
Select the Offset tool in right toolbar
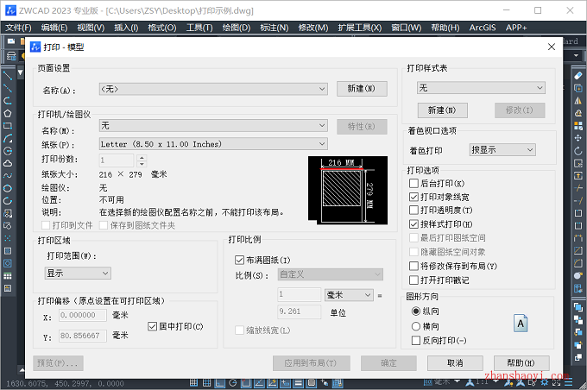point(578,113)
